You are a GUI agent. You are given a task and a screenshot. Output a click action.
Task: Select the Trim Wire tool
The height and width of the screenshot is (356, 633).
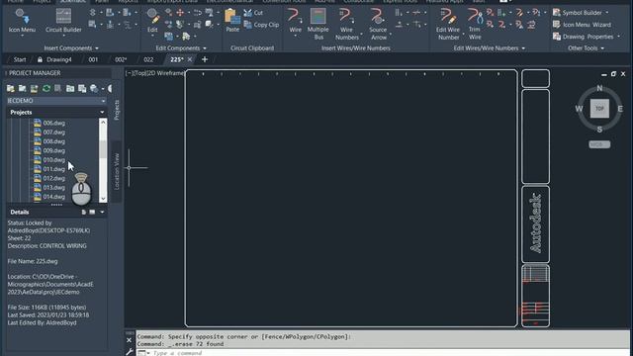coord(475,24)
